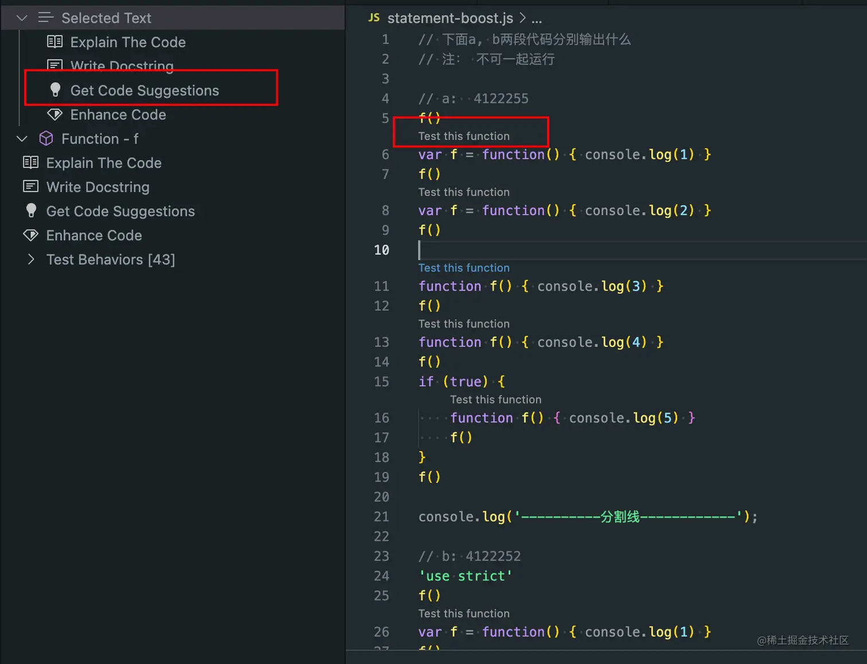Expand the Test Behaviors [43] chevron
Image resolution: width=867 pixels, height=664 pixels.
tap(31, 260)
